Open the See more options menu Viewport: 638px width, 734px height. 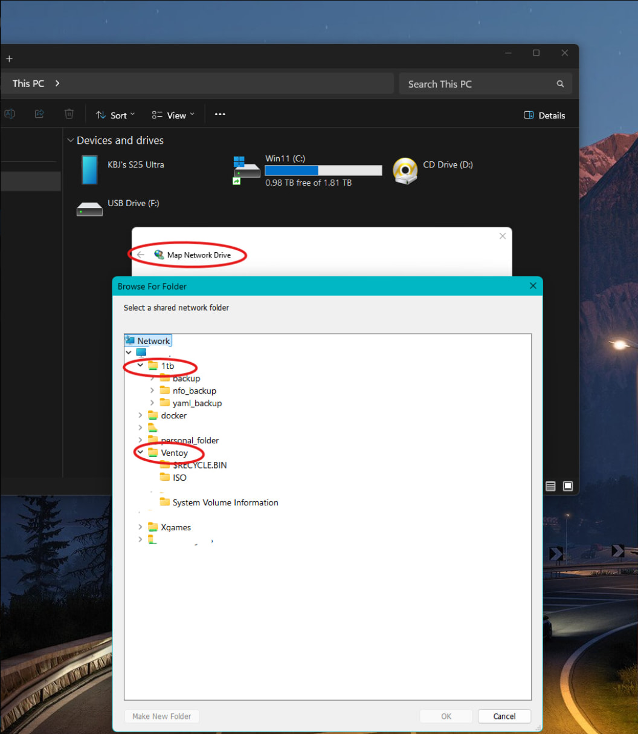220,114
